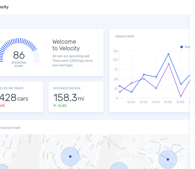The image size is (195, 169).
Task: Open the Distance Driven 158.3 mi card
Action: point(76,97)
